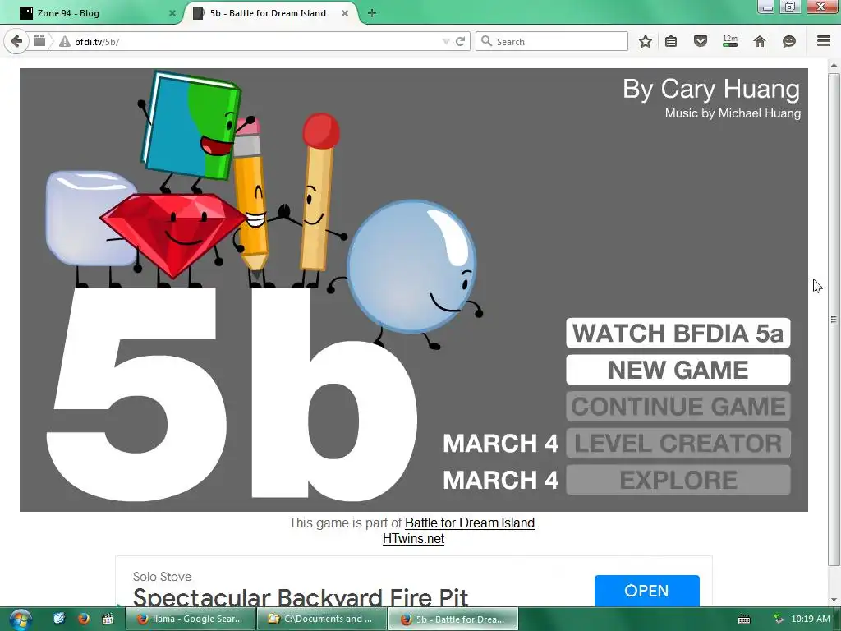Click the scrollbar up arrow
Viewport: 841px width, 631px height.
pos(834,66)
